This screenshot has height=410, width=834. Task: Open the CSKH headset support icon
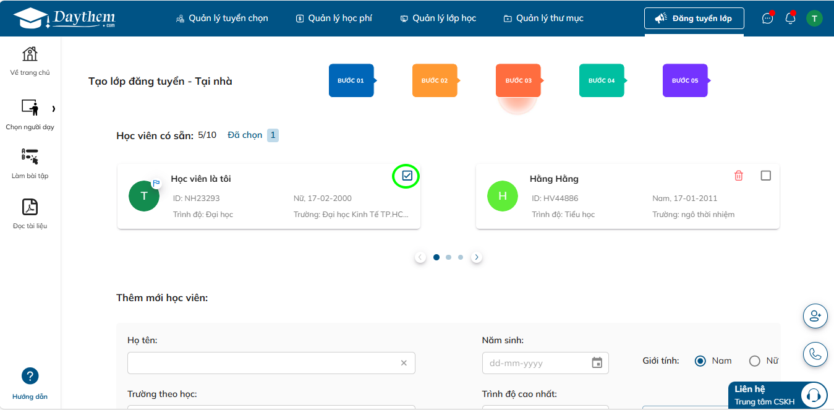(x=814, y=395)
